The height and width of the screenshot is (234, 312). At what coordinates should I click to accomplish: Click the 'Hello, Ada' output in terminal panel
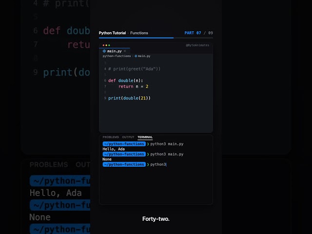click(x=114, y=149)
